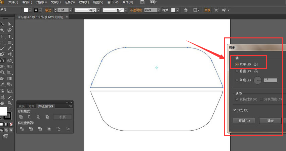
Task: Click the 复制(C) copy button
Action: click(244, 121)
